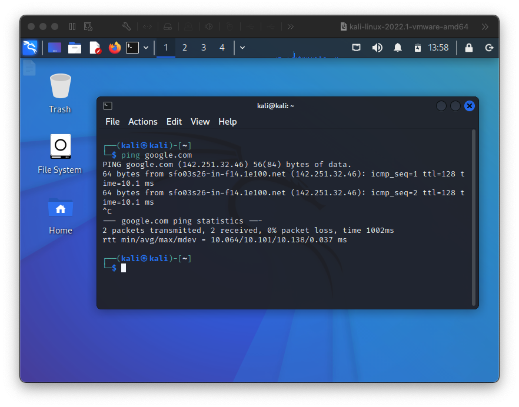Switch to workspace 3
519x407 pixels.
204,48
